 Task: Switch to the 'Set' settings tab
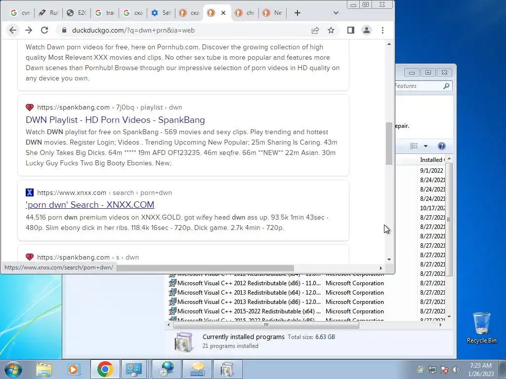(x=162, y=13)
